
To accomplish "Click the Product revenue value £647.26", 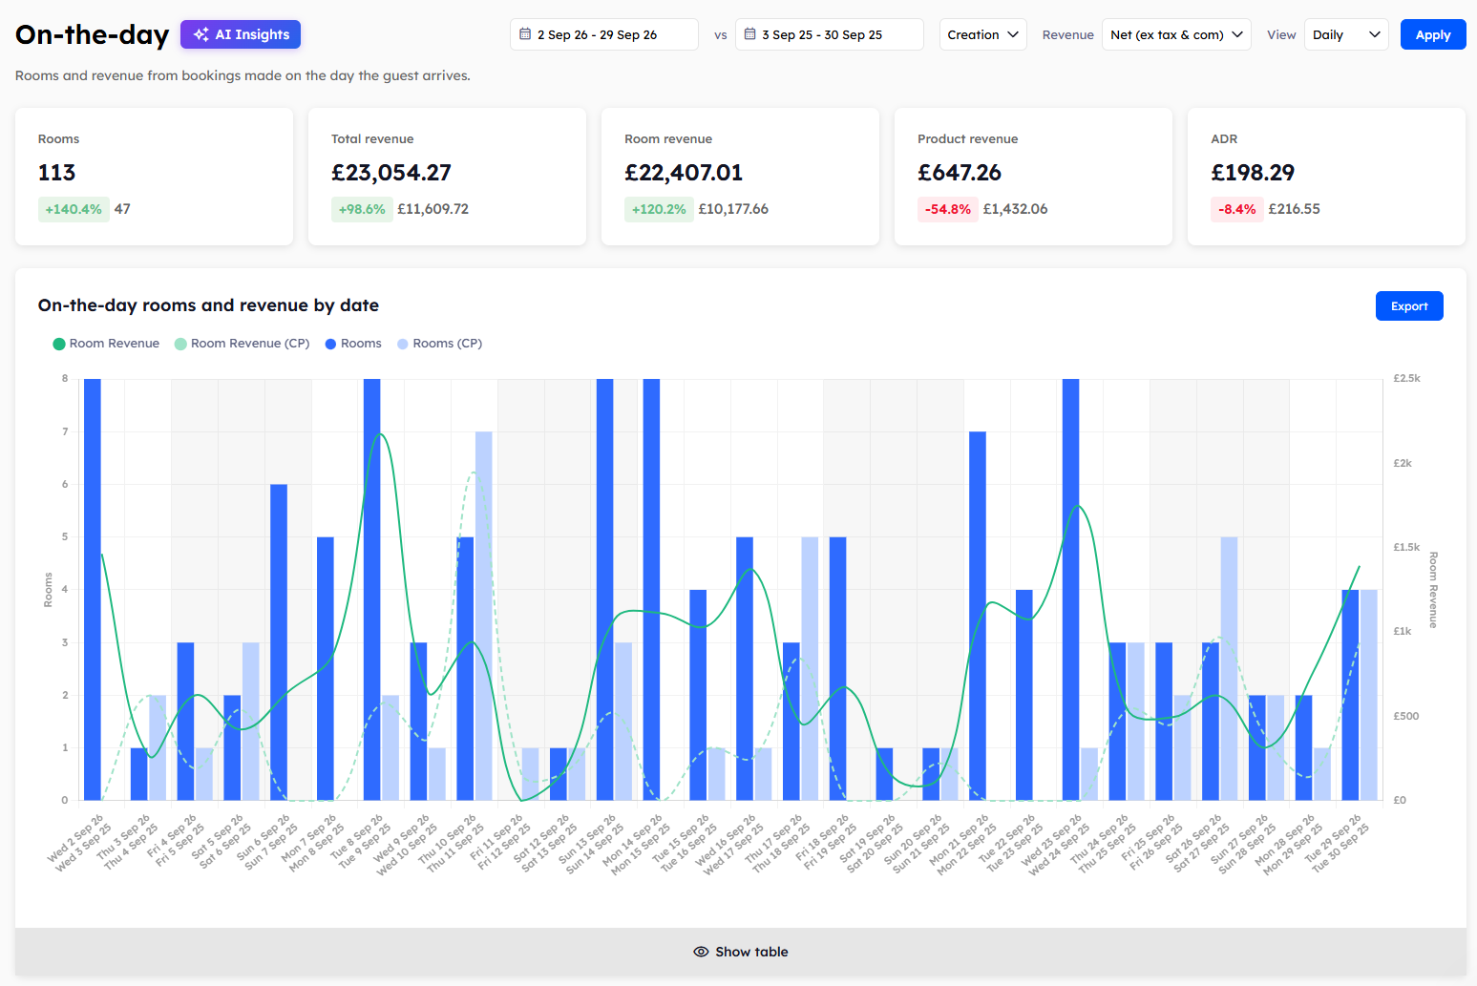I will 960,173.
